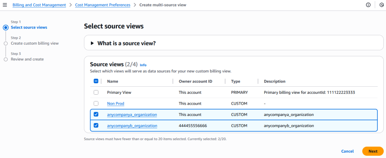Toggle the select-all checkbox in table header

[96, 81]
